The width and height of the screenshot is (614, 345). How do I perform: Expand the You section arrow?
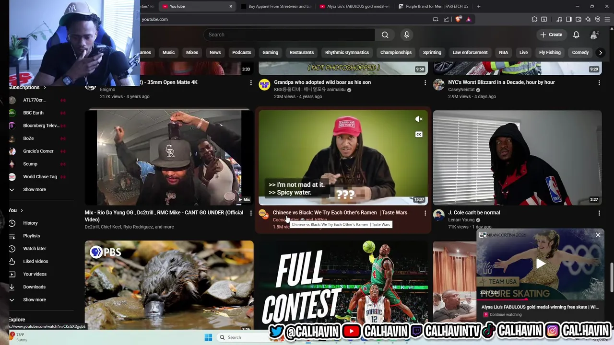coord(22,210)
